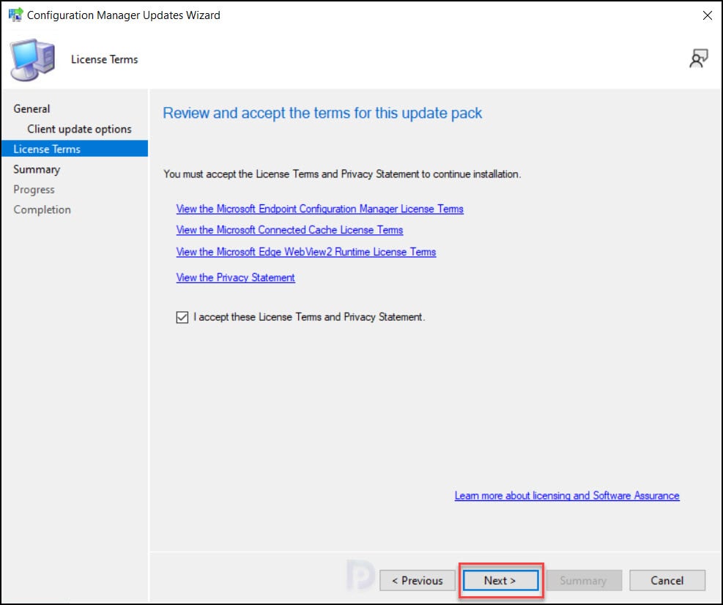Select the Progress step in sidebar
The width and height of the screenshot is (723, 605).
click(34, 190)
